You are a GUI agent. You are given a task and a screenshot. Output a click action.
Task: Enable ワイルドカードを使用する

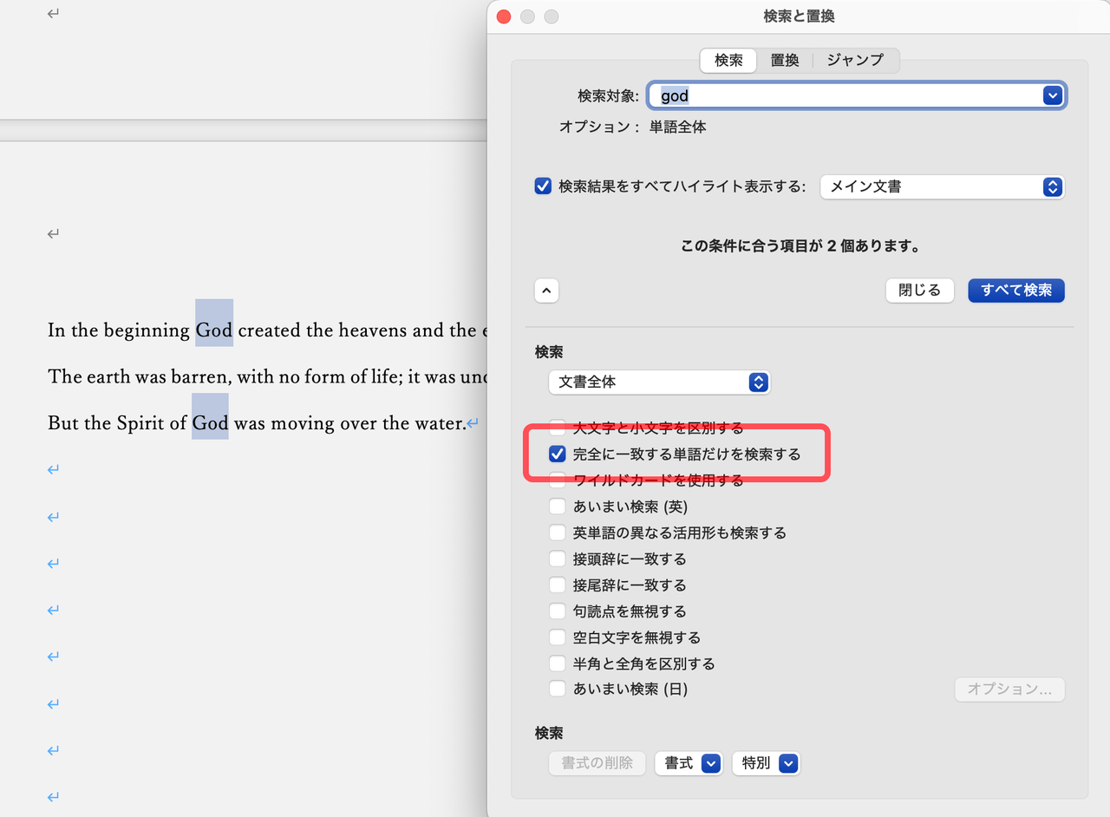tap(557, 480)
